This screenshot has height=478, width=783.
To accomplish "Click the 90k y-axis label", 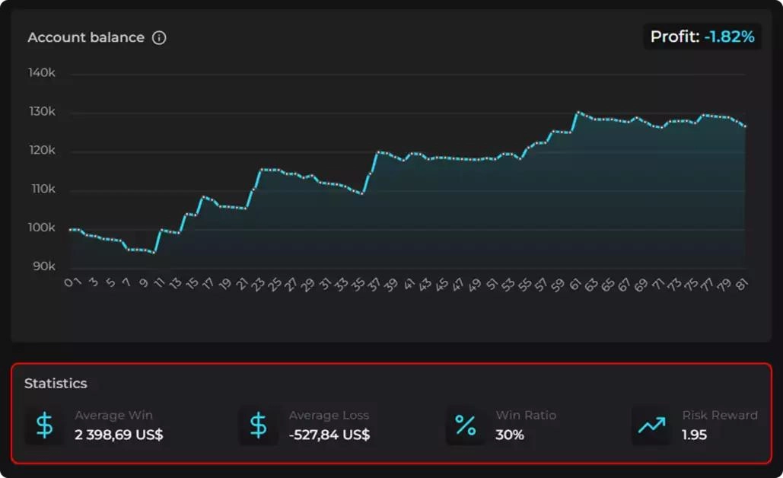I will tap(43, 266).
